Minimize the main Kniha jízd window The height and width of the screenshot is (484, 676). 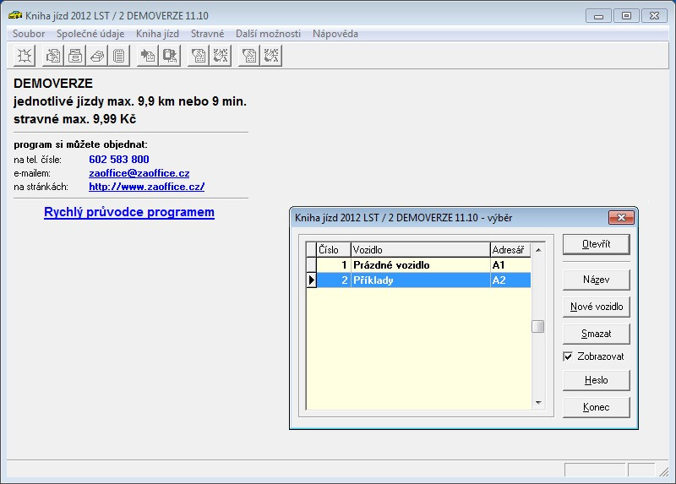point(598,16)
